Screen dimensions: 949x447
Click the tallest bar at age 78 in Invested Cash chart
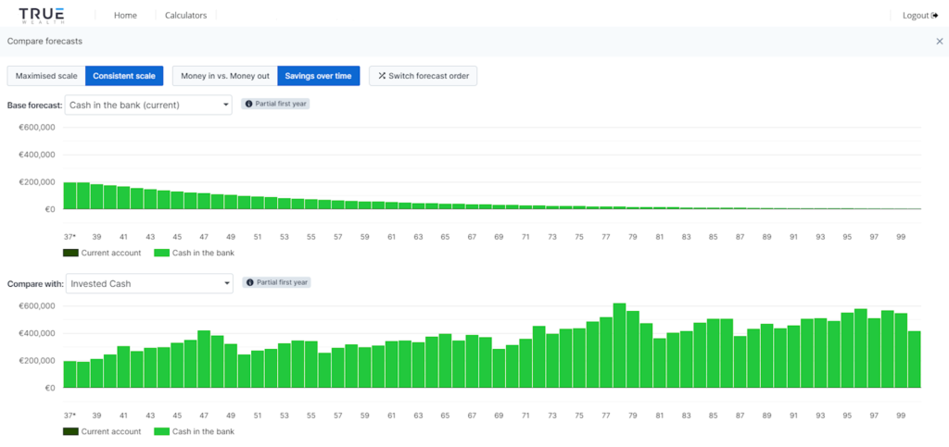pos(619,345)
